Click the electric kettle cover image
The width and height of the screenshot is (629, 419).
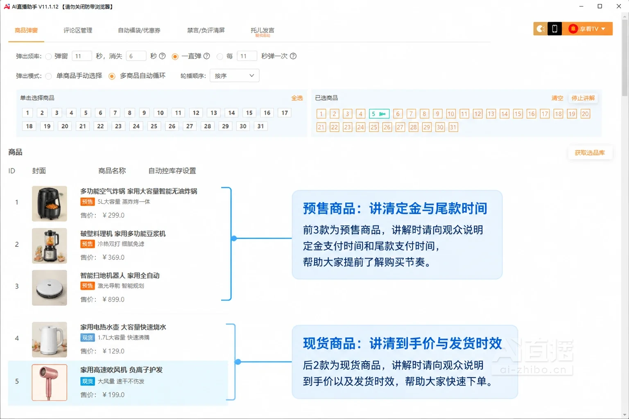coord(50,340)
